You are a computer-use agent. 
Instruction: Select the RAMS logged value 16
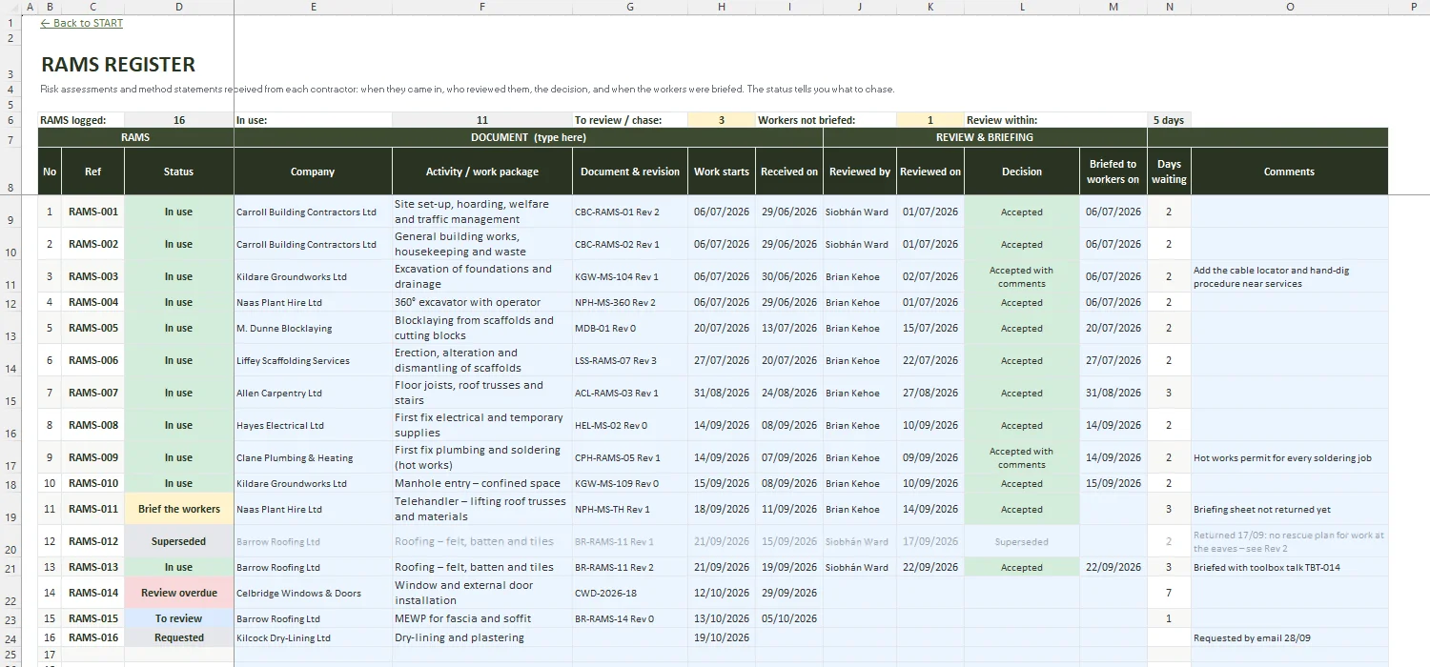click(178, 120)
